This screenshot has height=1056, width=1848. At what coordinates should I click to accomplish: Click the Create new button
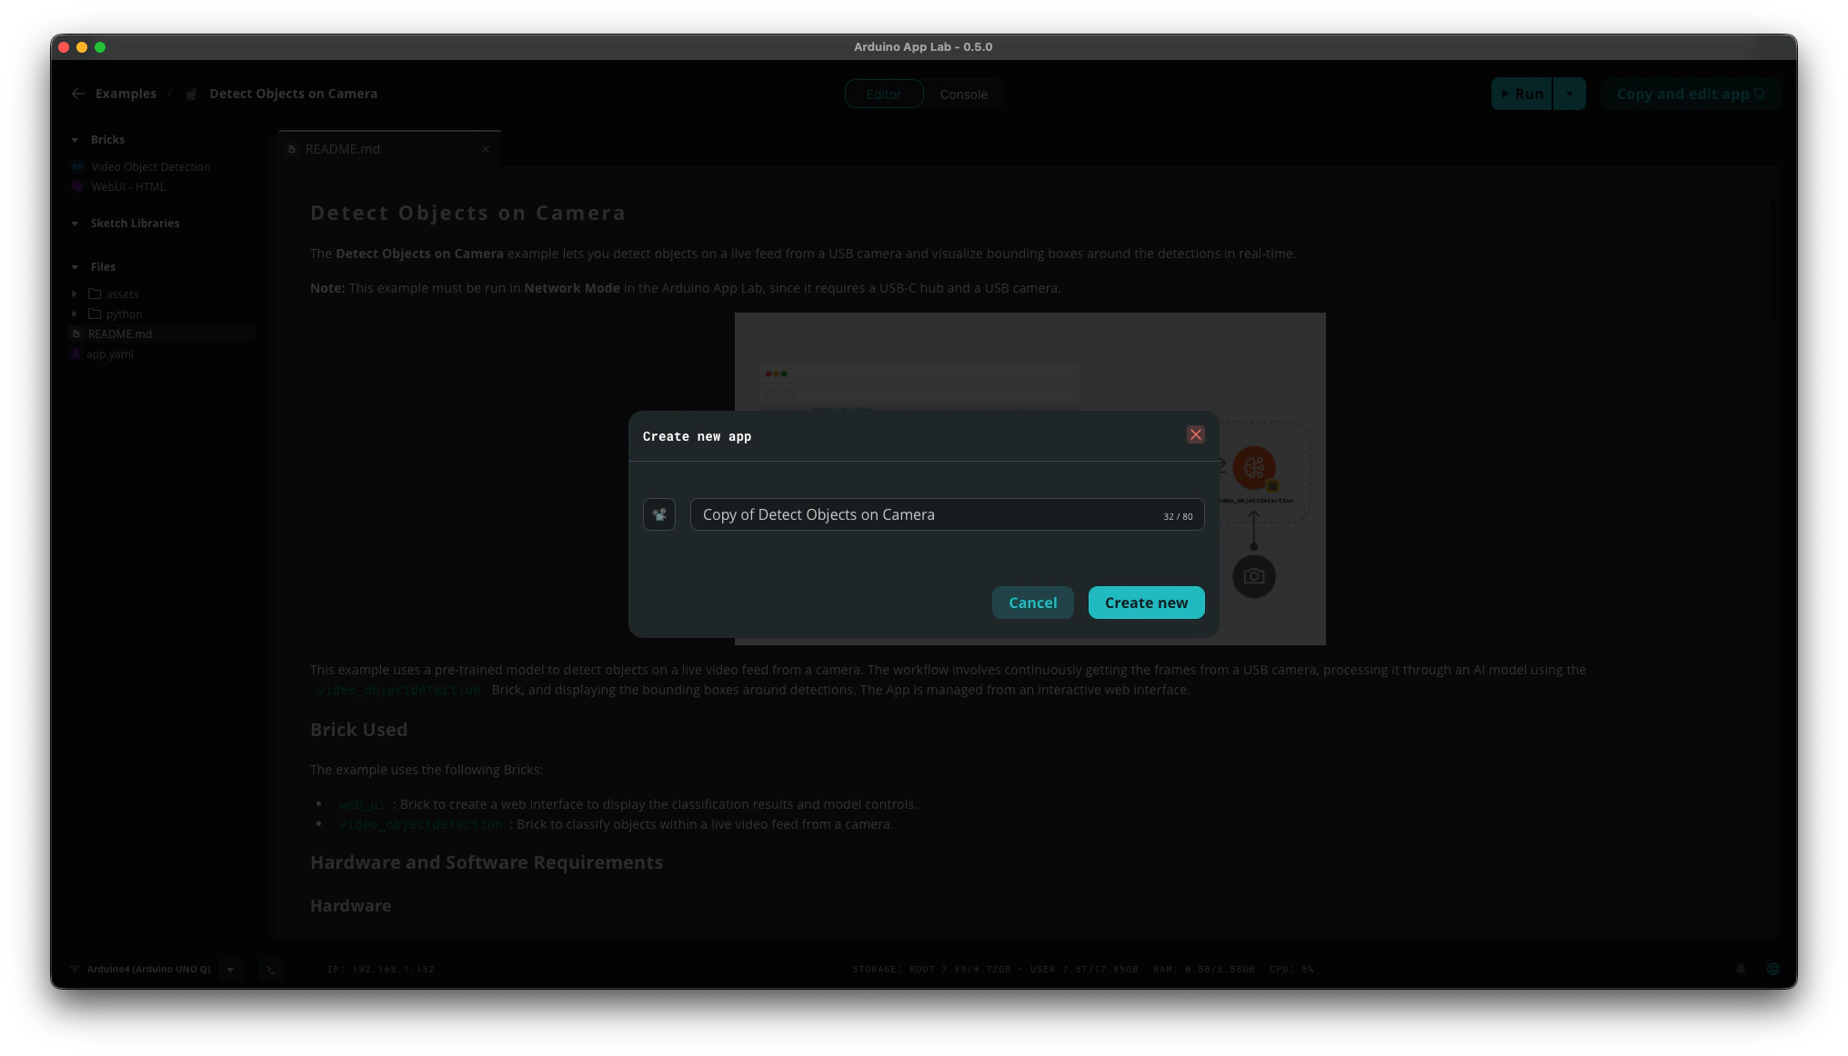click(1146, 603)
